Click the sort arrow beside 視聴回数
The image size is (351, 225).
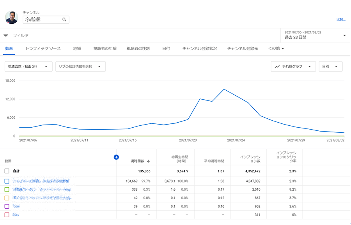coord(149,161)
